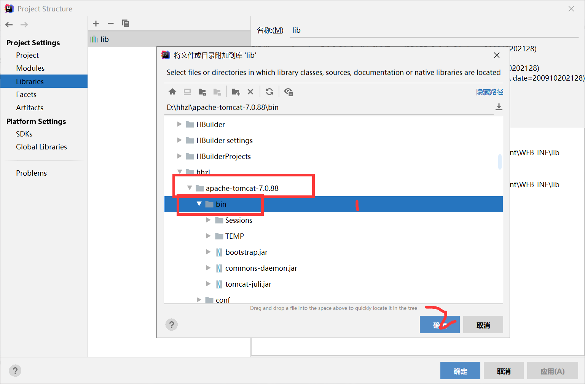585x384 pixels.
Task: Click 取消 in Project Structure window
Action: coord(504,371)
